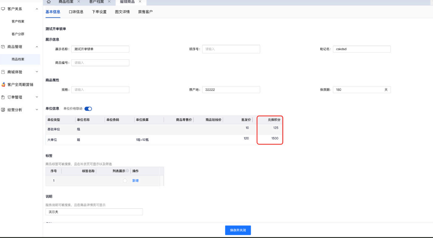This screenshot has height=238, width=433.
Task: Click the 经营分析 chart icon
Action: pyautogui.click(x=3, y=110)
